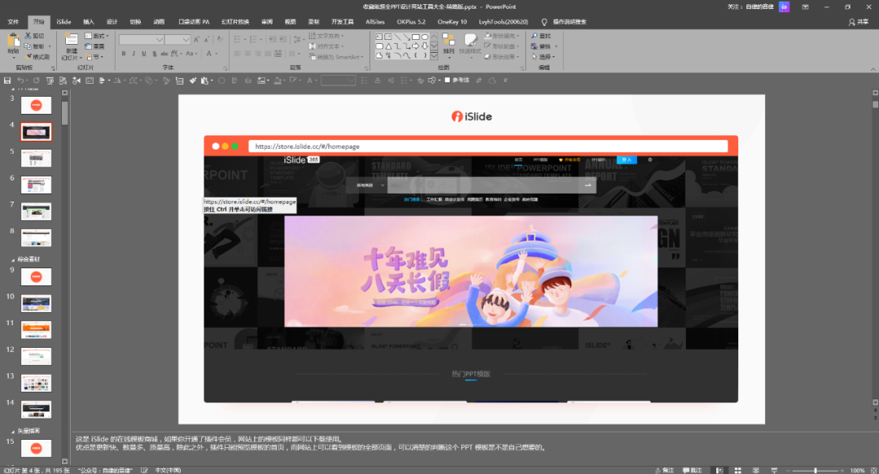The image size is (879, 474).
Task: Click the Replace (替换) button
Action: [x=543, y=46]
